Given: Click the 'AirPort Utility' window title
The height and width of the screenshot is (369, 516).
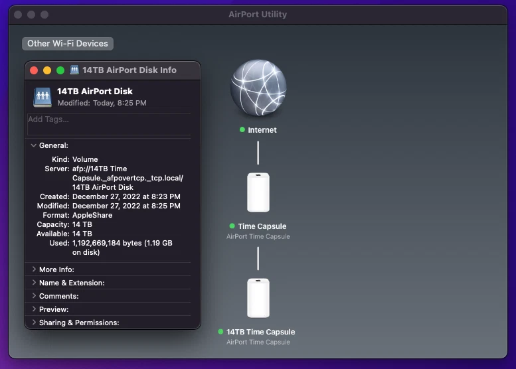Looking at the screenshot, I should click(258, 14).
